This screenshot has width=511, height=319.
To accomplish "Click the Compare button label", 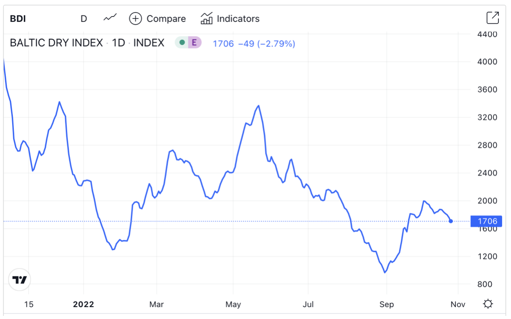I will point(166,18).
